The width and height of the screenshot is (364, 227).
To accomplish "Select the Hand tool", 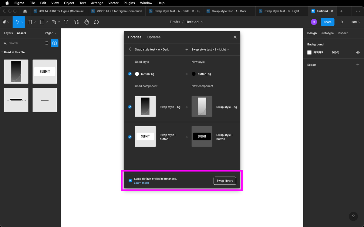I will [x=86, y=22].
